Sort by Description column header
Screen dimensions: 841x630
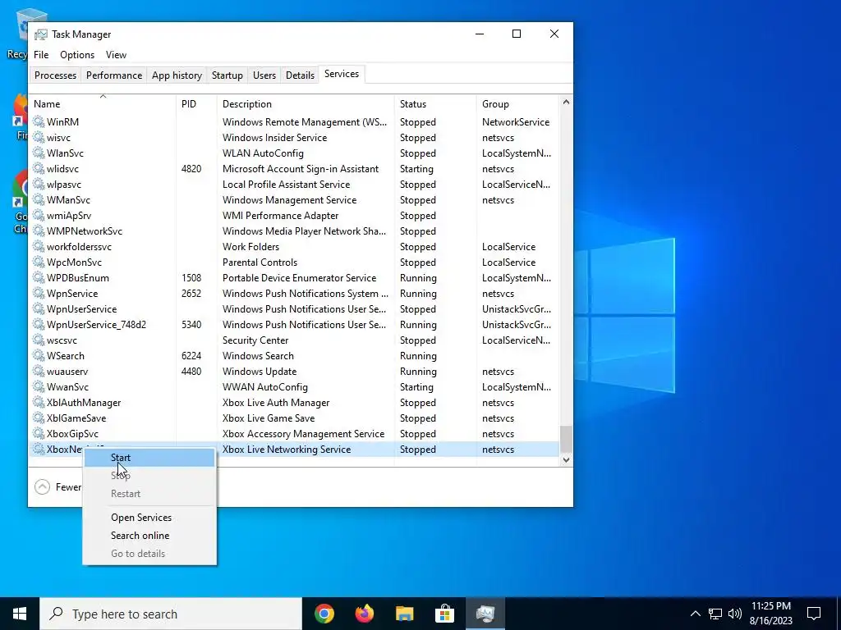(x=306, y=104)
